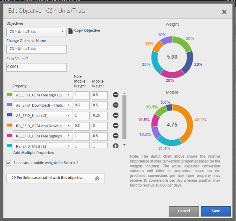Collapse the 29 Portfolios double-chevron
Image resolution: width=236 pixels, height=221 pixels.
click(97, 178)
